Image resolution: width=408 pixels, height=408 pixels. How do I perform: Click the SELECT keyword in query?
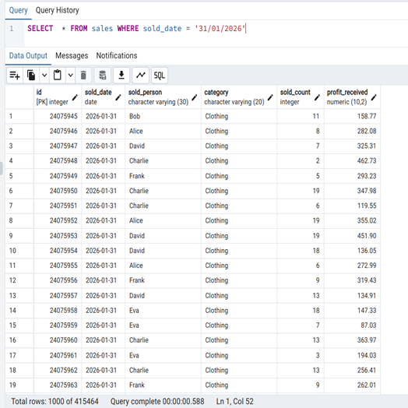tap(40, 28)
